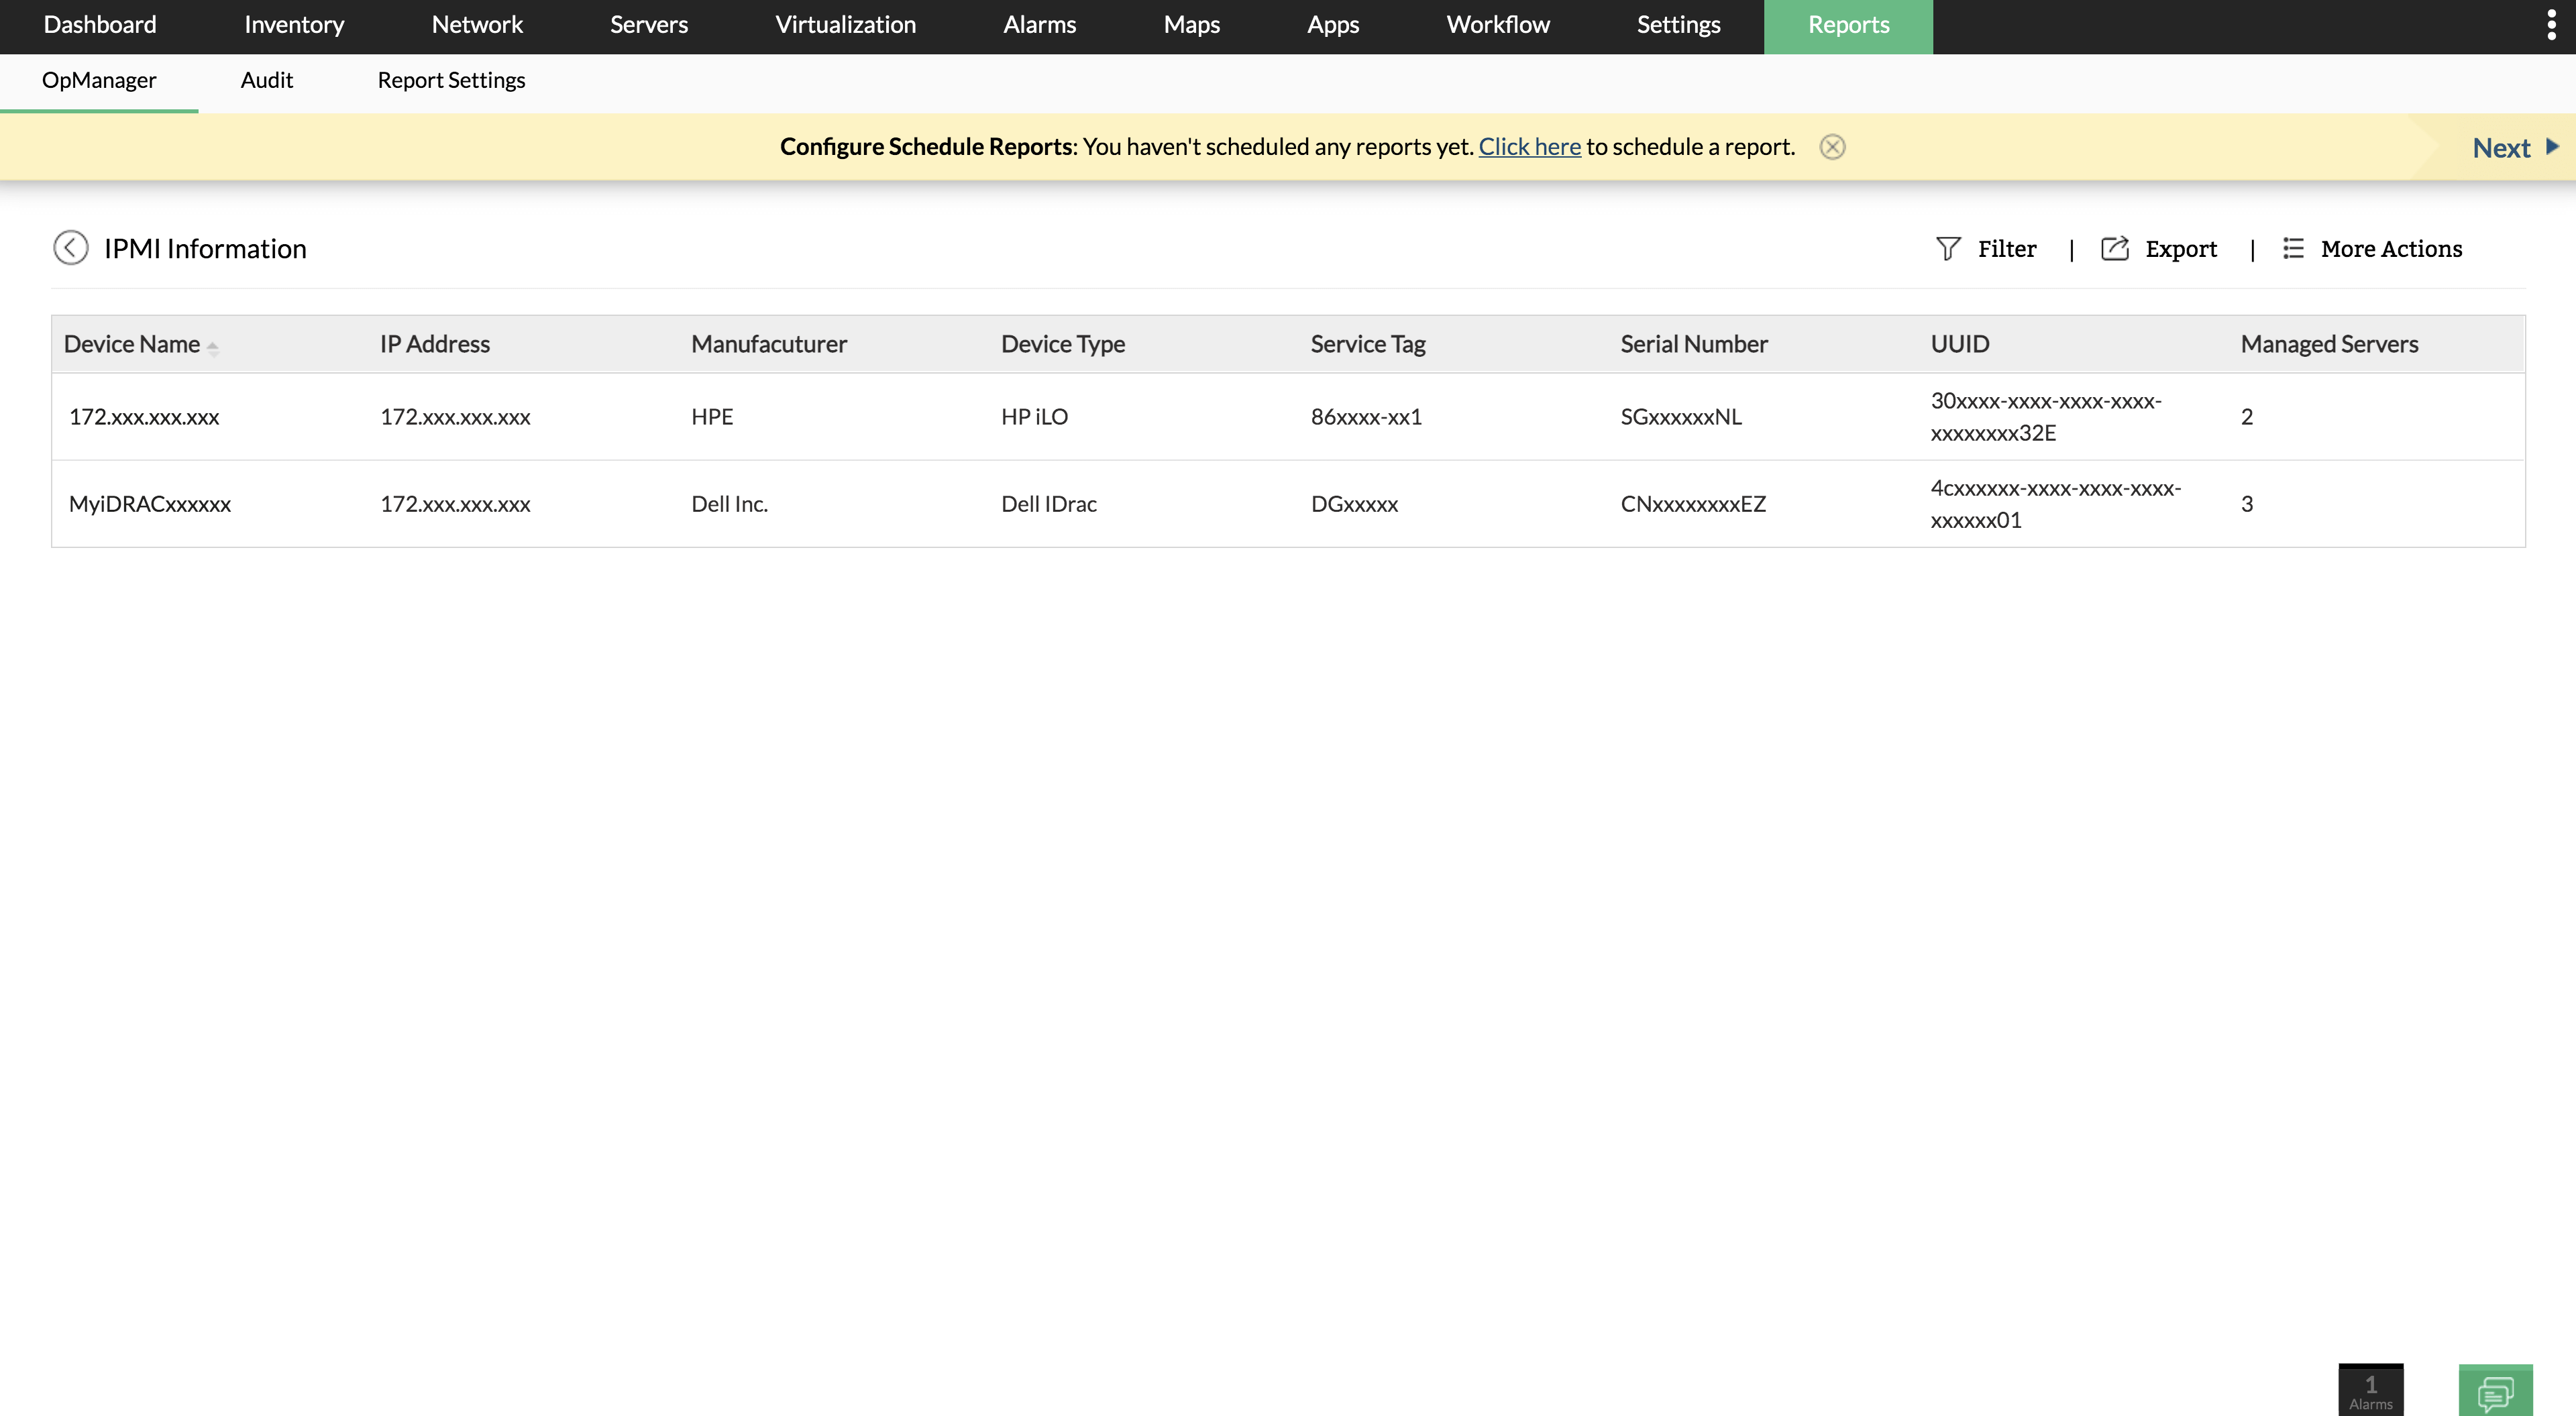Select the MyiDRACxxxxxx device row

point(150,504)
